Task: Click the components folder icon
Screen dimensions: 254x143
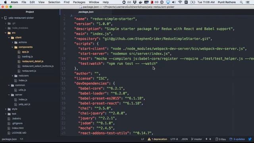Action: [x=16, y=47]
